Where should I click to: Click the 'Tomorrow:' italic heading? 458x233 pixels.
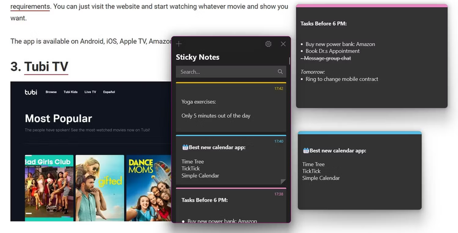313,72
